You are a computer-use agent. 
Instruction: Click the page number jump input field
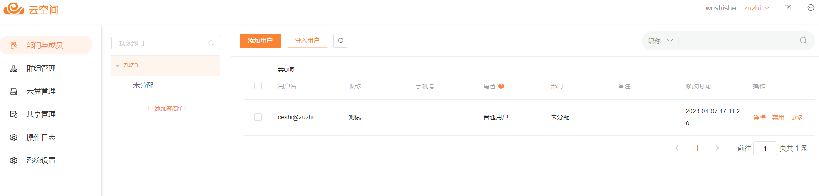(765, 149)
